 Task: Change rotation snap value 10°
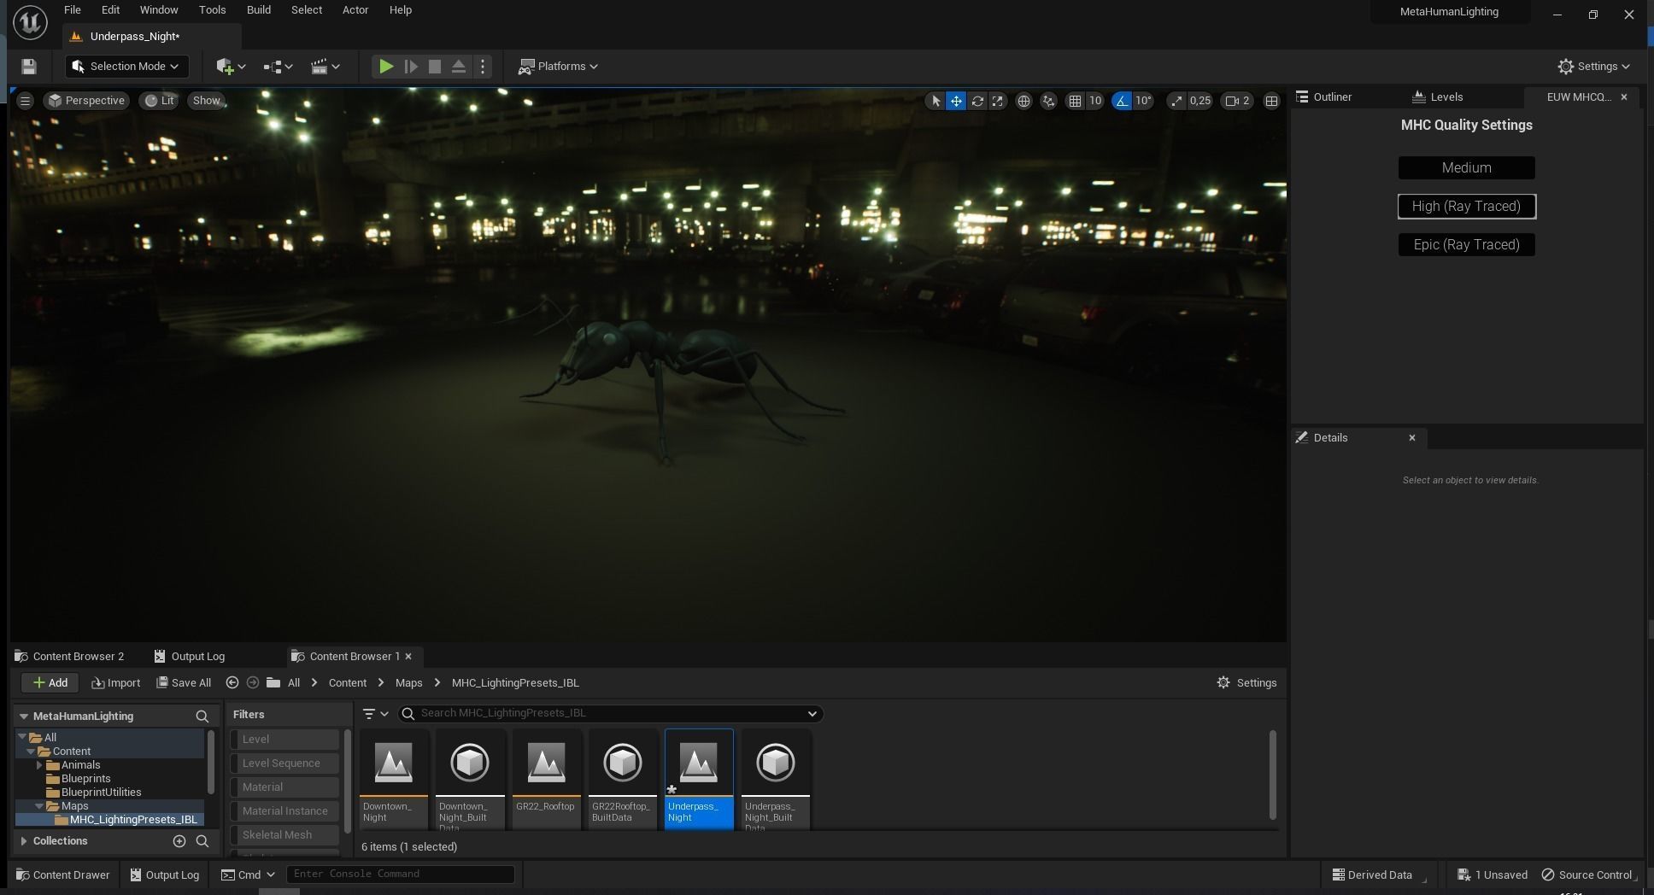pyautogui.click(x=1144, y=101)
